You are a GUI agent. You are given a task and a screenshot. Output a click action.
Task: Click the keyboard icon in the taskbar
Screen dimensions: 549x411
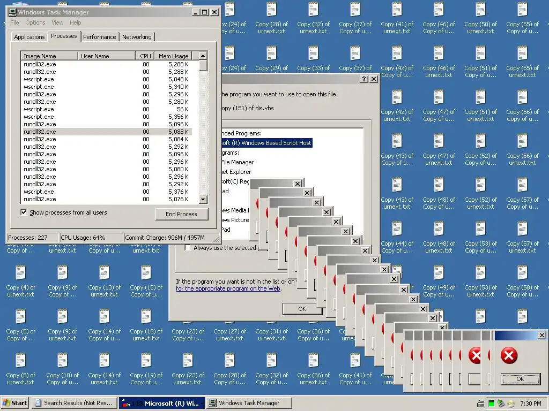481,404
